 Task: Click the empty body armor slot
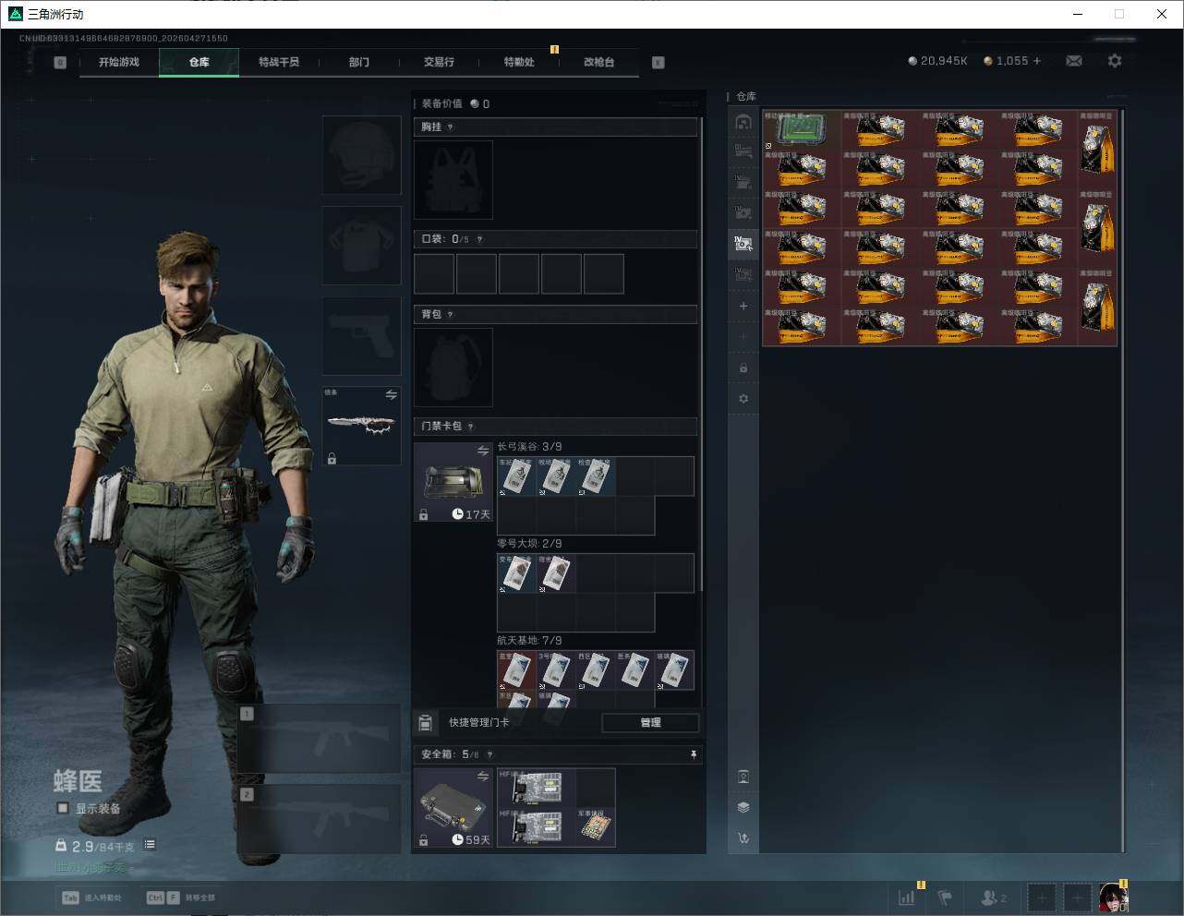[x=361, y=246]
